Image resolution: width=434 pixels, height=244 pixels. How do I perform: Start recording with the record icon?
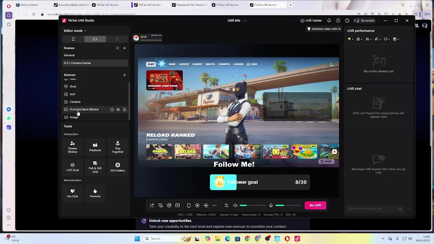point(197,205)
